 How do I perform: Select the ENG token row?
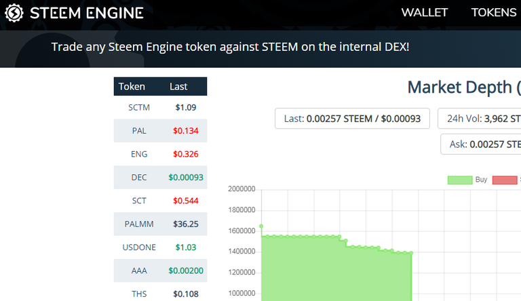click(160, 154)
